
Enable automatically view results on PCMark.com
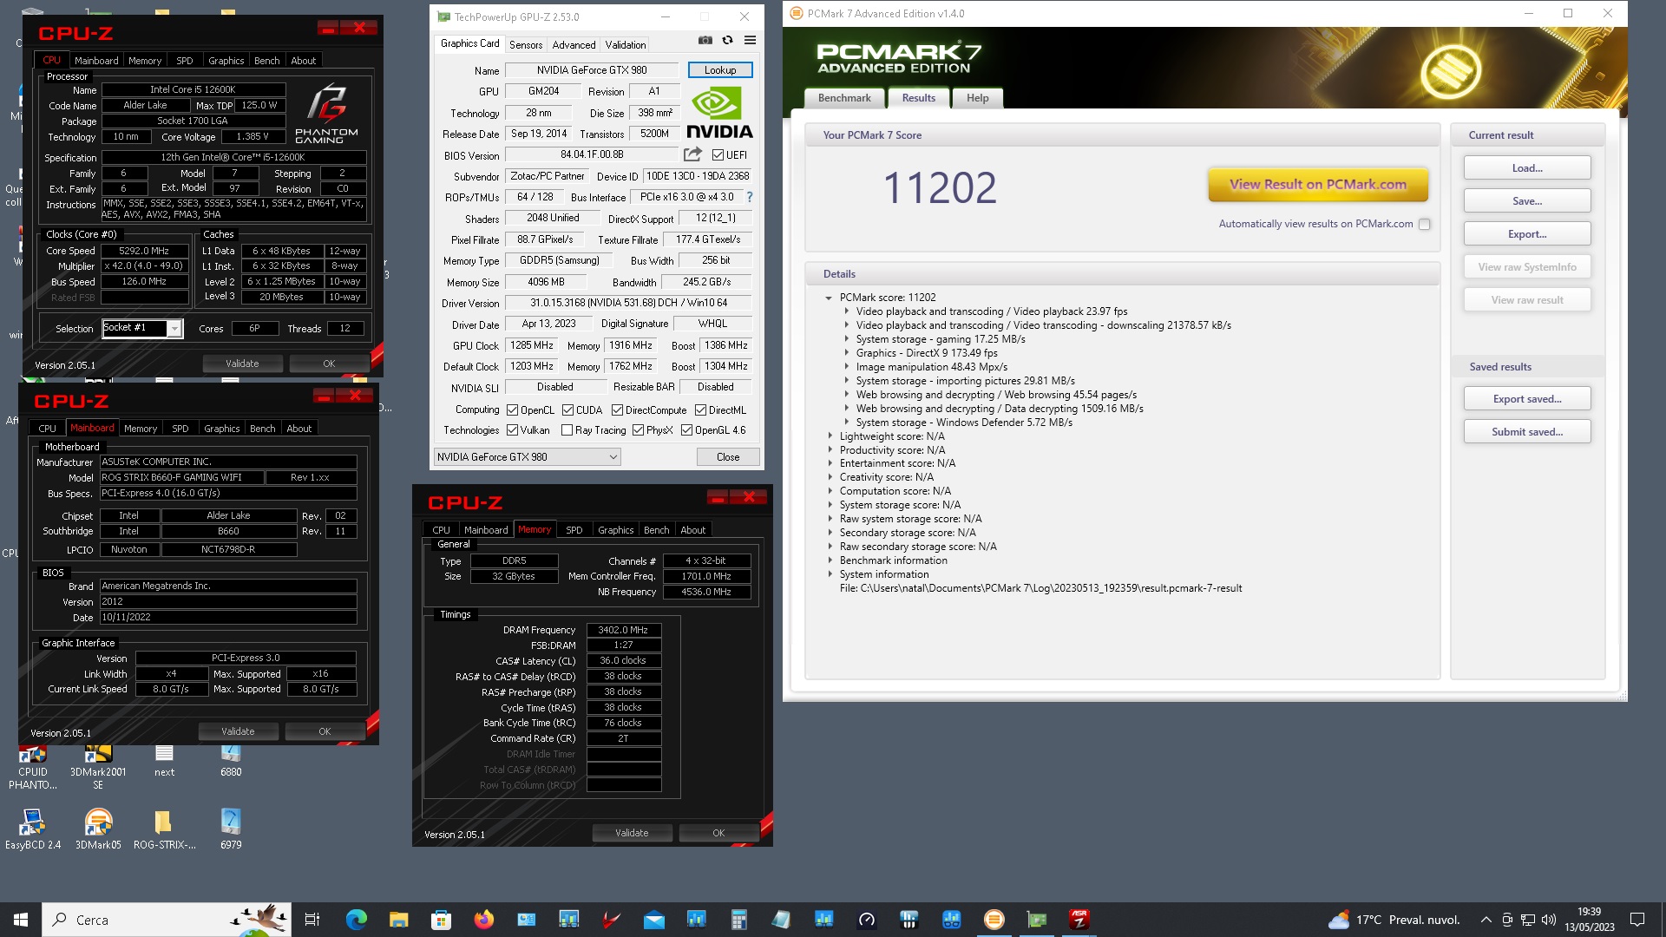[1424, 224]
